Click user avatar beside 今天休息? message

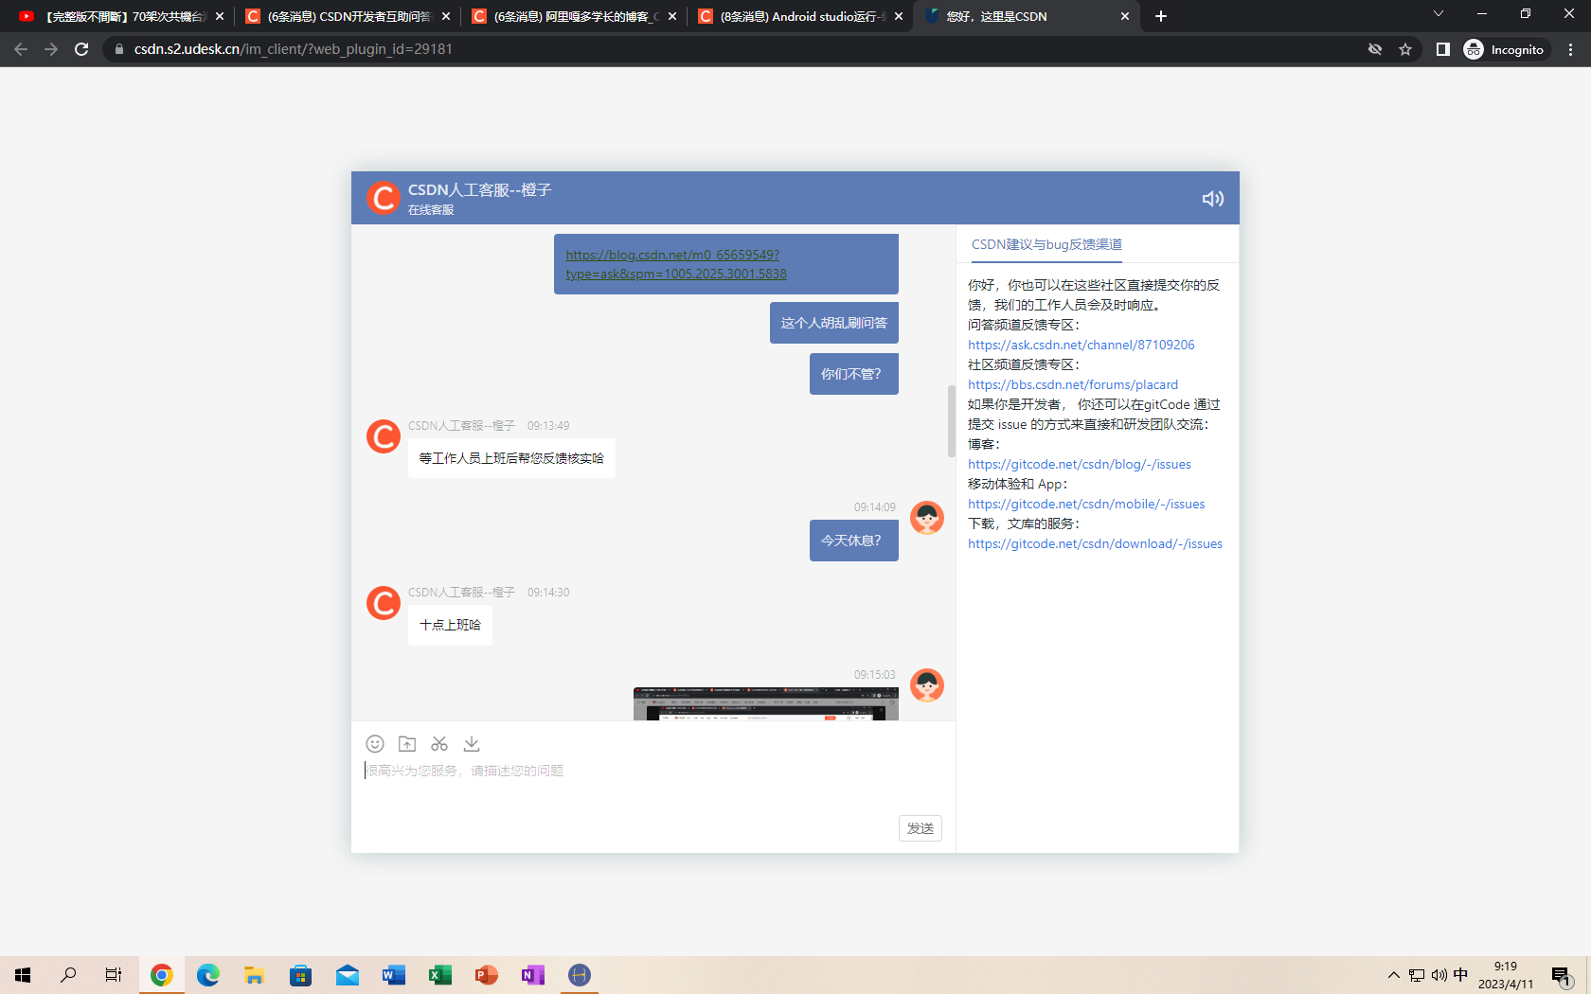tap(927, 518)
